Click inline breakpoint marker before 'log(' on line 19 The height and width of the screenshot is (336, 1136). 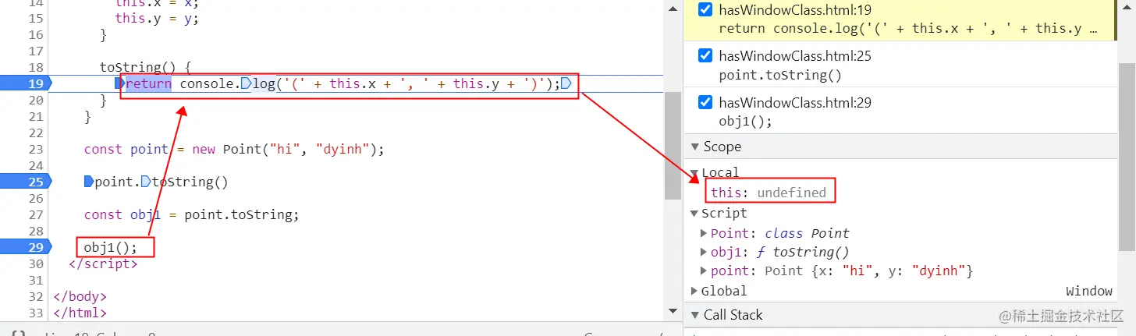point(246,84)
